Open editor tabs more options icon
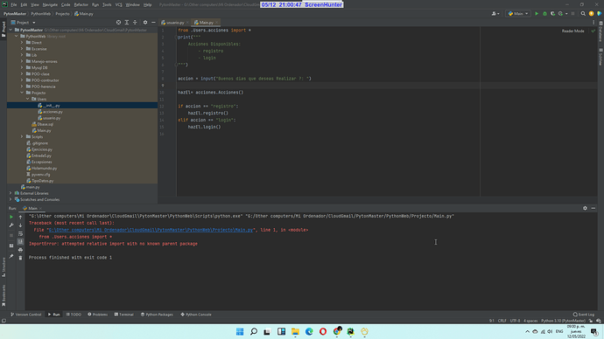Screen dimensions: 604x339 click(593, 23)
